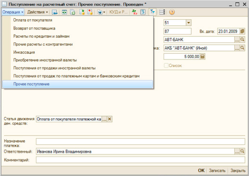Click the refresh document icon in the toolbar

pos(64,12)
